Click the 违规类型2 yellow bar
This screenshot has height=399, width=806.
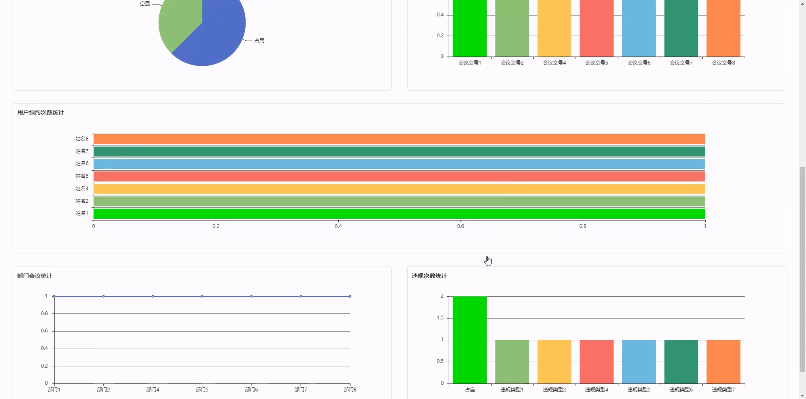point(554,361)
